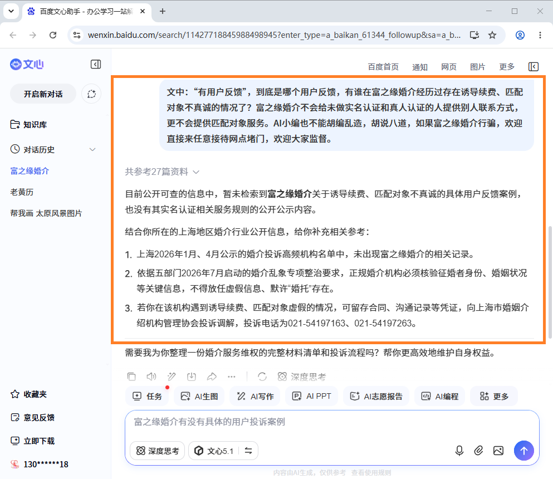This screenshot has height=479, width=553.
Task: Bookmark this page with star icon
Action: (x=492, y=35)
